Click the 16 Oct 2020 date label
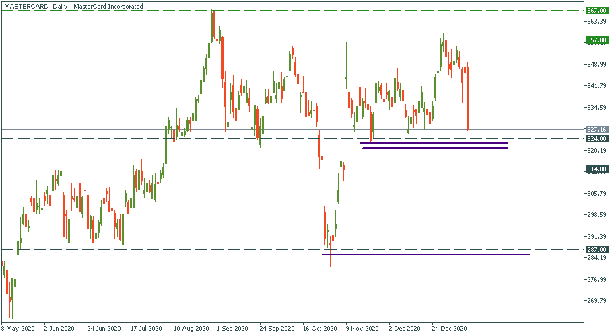Viewport: 616px width, 336px height. (x=319, y=329)
